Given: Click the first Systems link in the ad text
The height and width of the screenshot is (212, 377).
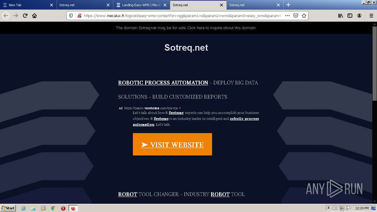Looking at the screenshot, I should coord(176,113).
